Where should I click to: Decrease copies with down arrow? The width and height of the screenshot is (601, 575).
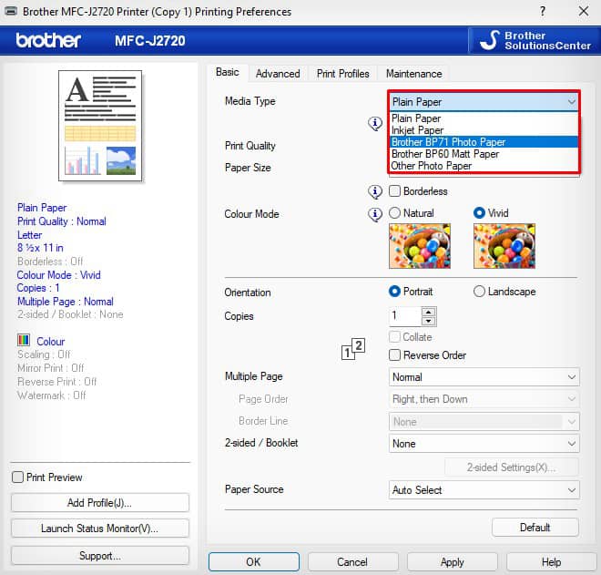pos(429,321)
